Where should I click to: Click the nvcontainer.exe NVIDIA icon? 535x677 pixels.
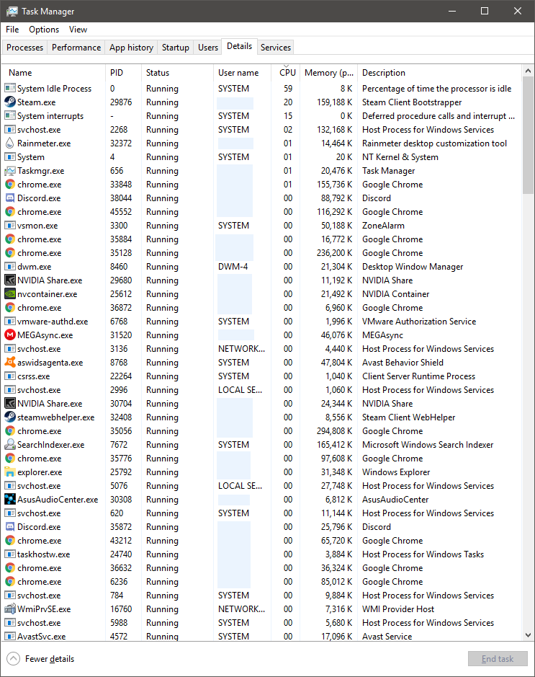tap(10, 293)
